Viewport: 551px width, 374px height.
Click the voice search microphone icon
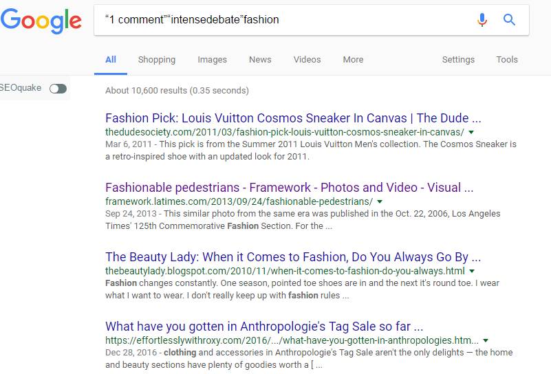(482, 20)
